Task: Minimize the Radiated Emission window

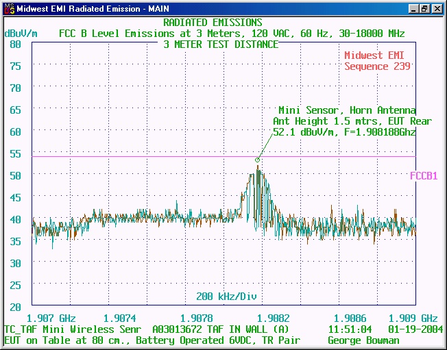Action: tap(414, 9)
